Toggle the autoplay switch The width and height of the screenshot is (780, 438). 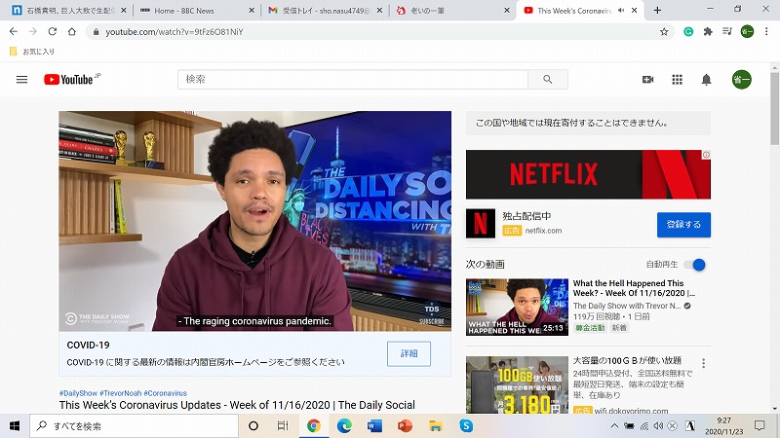coord(694,265)
